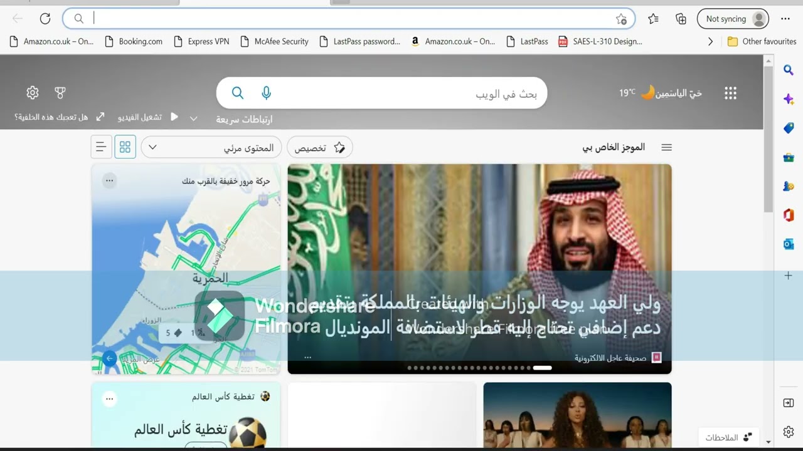803x451 pixels.
Task: Open the app launcher grid icon
Action: point(730,93)
